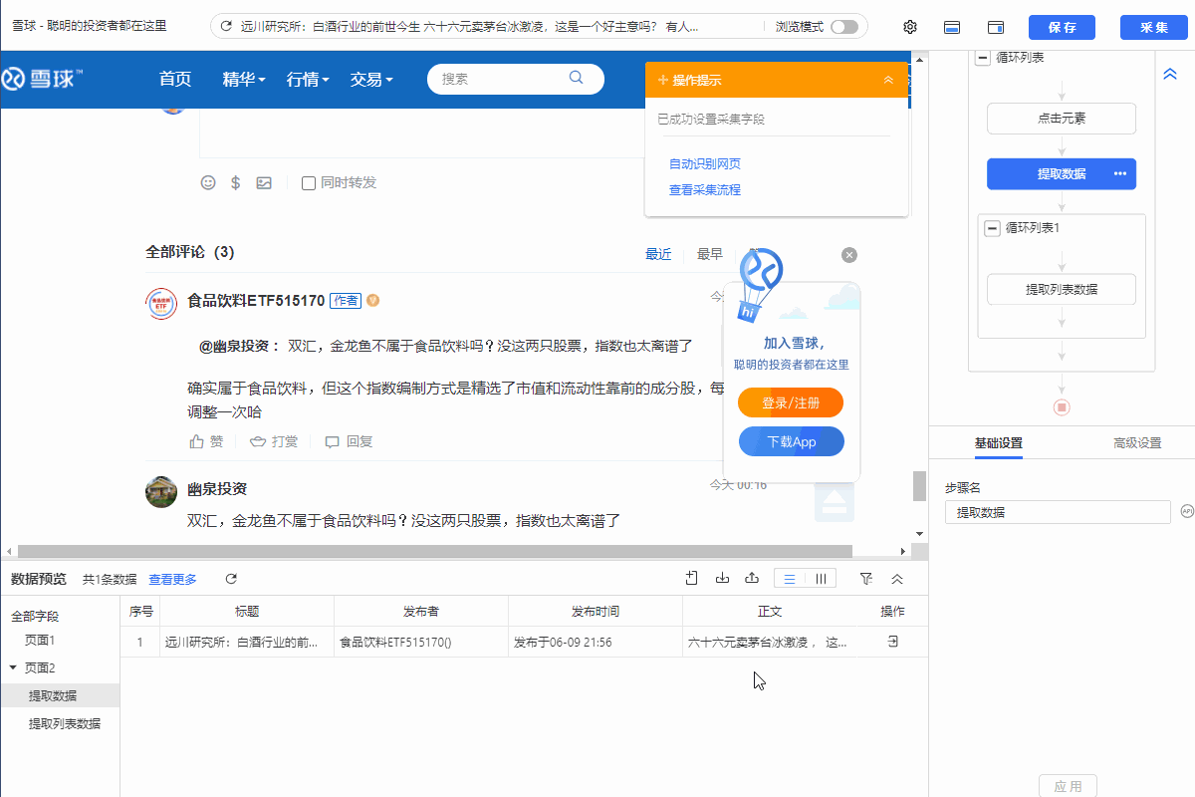Click the import data icon in preview toolbar
The width and height of the screenshot is (1195, 797).
723,578
